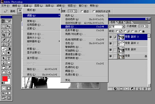
Task: Expand 旋转画布 submenu
Action: tap(41, 41)
